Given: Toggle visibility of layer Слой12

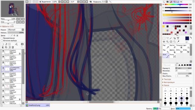Looking at the screenshot, I should pos(3,62).
